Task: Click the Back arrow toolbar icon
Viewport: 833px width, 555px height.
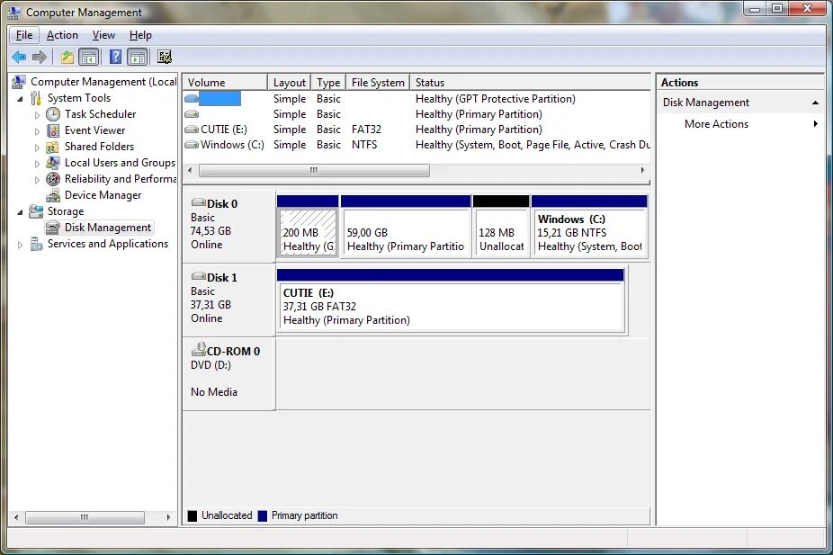Action: point(19,57)
